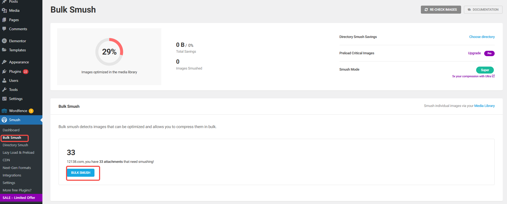The image size is (507, 204).
Task: Click the Re-check Images button
Action: coord(440,10)
